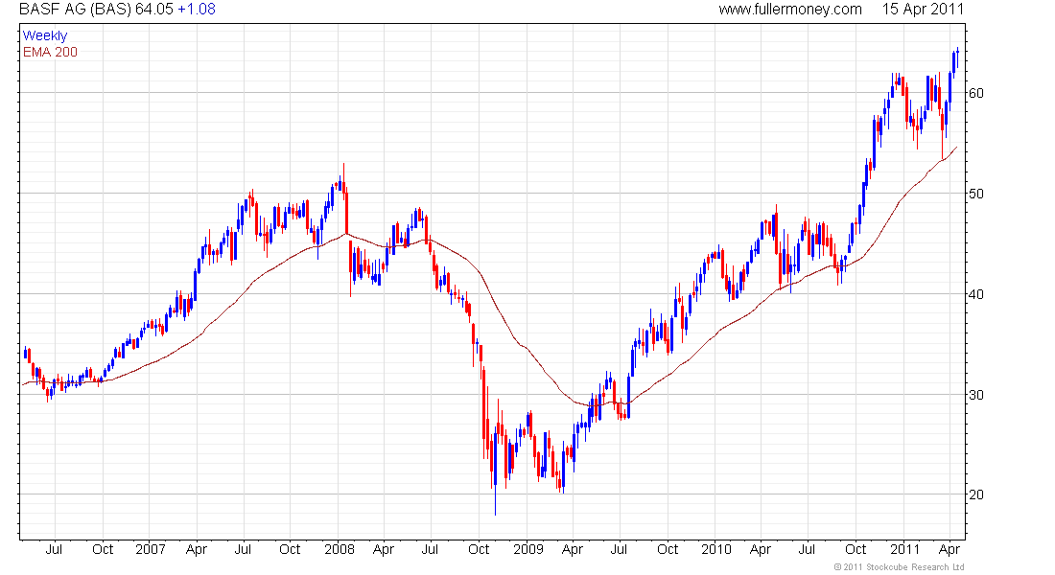Click the 64.05 last price value
The width and height of the screenshot is (1055, 575).
pos(154,10)
